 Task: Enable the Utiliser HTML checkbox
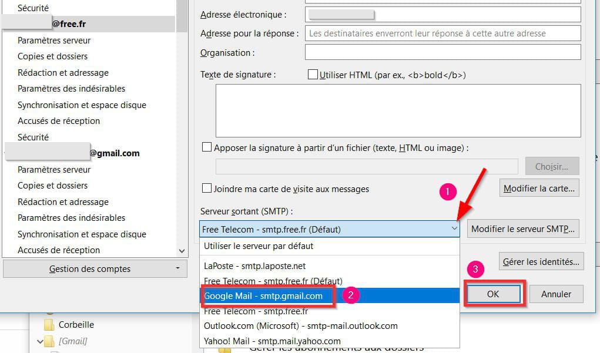point(313,74)
